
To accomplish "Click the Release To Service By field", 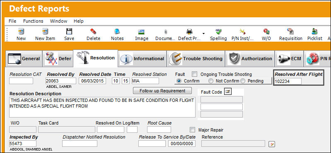I will tap(152, 144).
